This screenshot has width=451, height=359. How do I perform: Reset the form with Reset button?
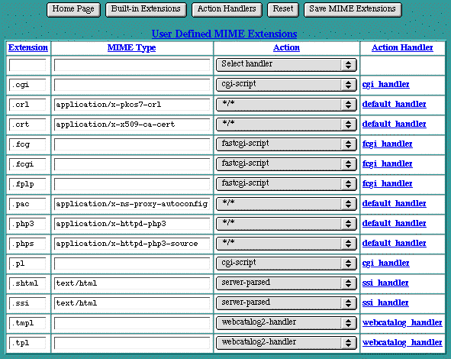(283, 9)
